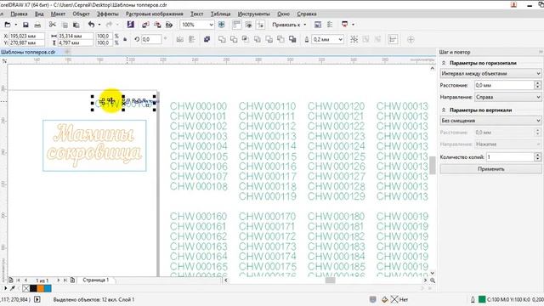544x306 pixels.
Task: Click the Mirror vertically icon
Action: click(192, 40)
